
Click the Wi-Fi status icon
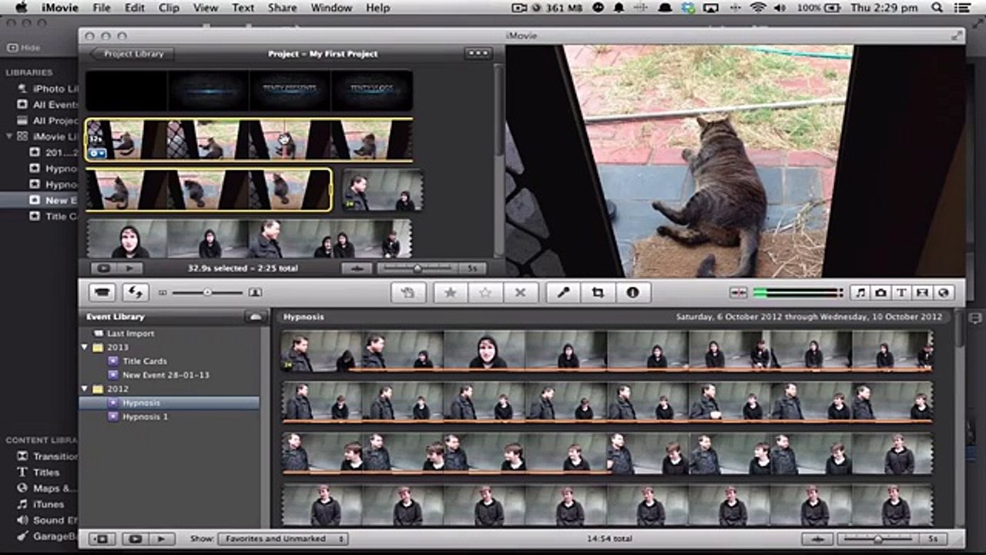click(758, 8)
